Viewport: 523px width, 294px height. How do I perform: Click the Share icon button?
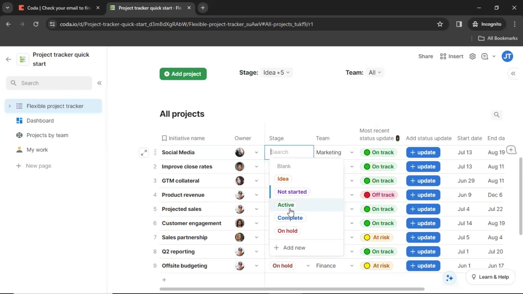426,56
